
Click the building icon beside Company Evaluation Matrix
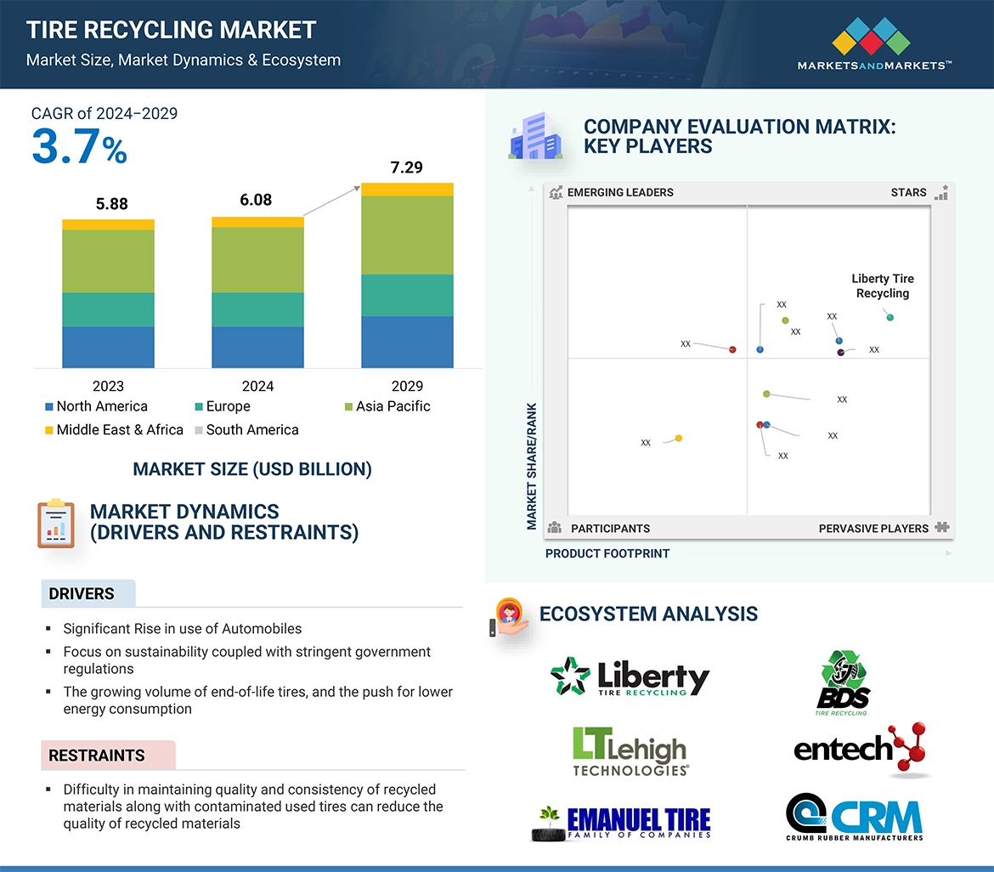click(535, 139)
